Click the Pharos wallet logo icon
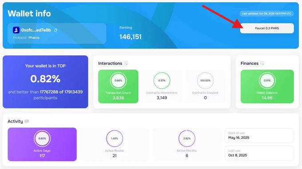Image resolution: width=302 pixels, height=169 pixels. click(x=16, y=30)
